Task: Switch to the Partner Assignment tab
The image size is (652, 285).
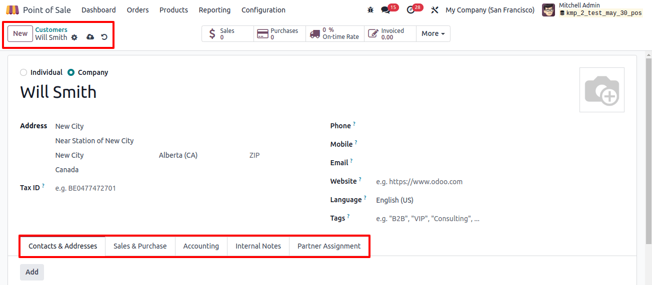Action: tap(329, 246)
